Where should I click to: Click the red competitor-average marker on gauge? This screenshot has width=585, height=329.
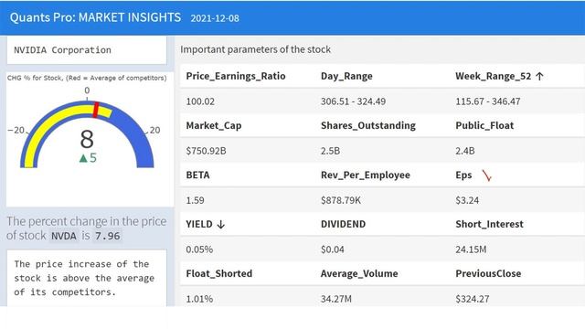tap(96, 110)
